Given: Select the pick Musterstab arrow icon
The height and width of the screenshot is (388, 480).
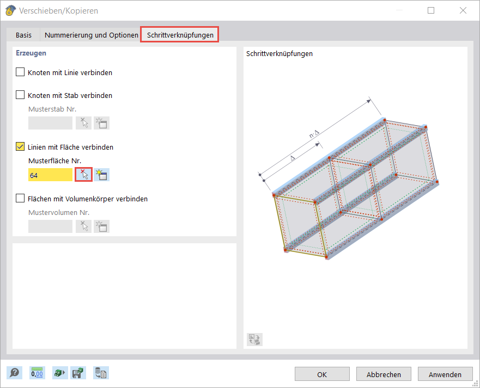Looking at the screenshot, I should 83,122.
